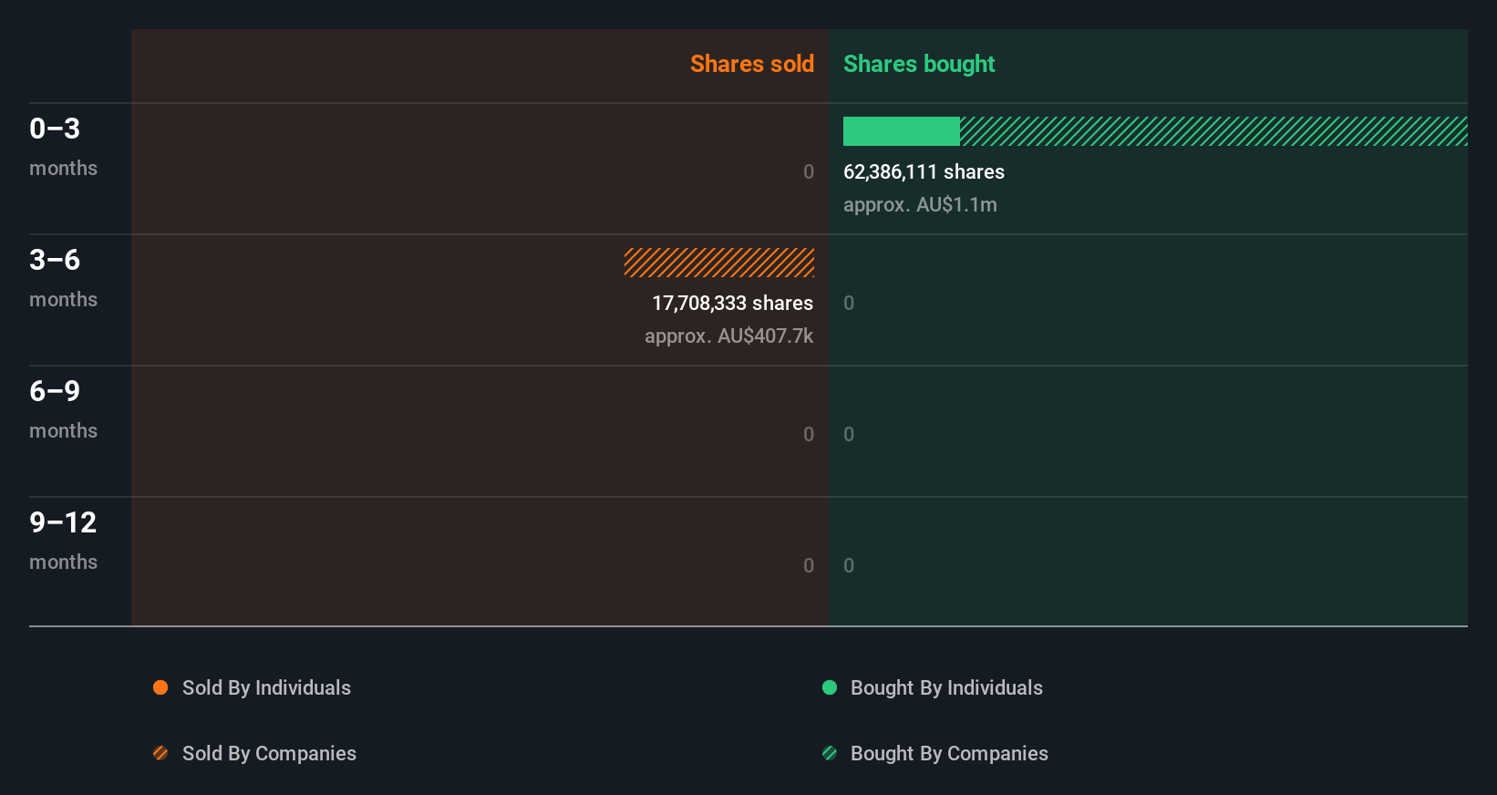Toggle the Bought By Companies legend label
Image resolution: width=1497 pixels, height=795 pixels.
click(x=949, y=753)
